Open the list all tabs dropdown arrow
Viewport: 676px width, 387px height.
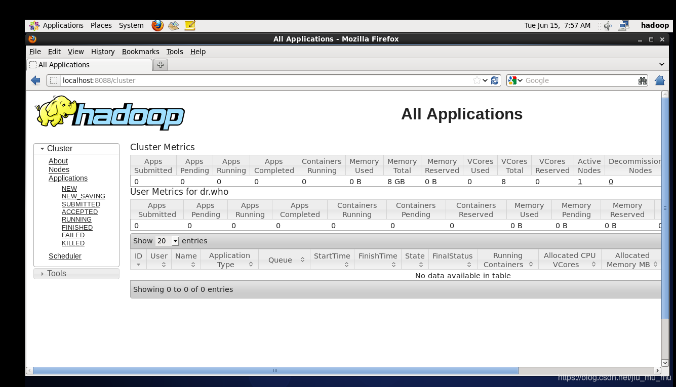661,65
